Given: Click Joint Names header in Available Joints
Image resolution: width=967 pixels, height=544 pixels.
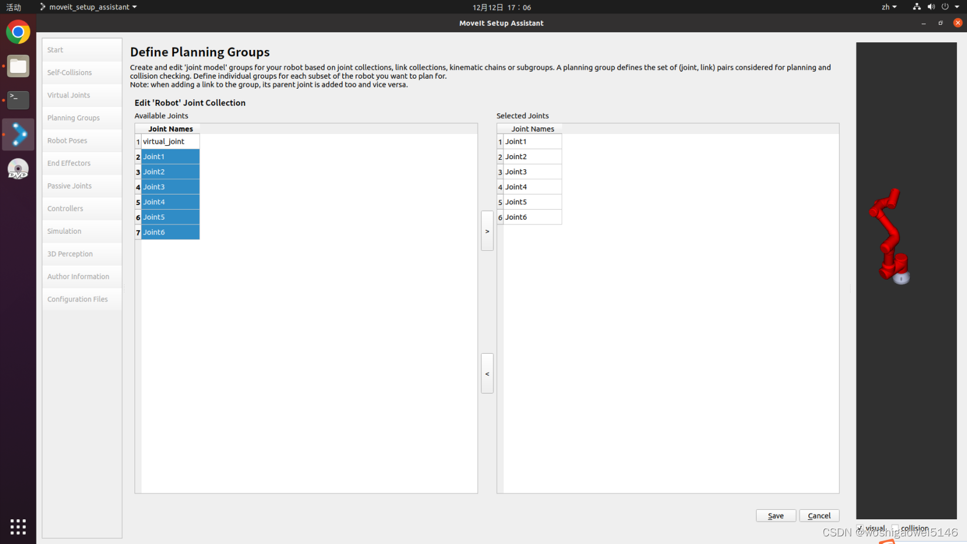Looking at the screenshot, I should [x=170, y=129].
